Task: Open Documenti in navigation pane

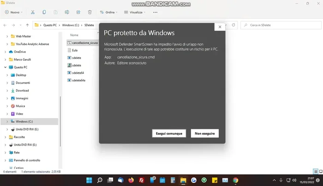Action: [23, 83]
